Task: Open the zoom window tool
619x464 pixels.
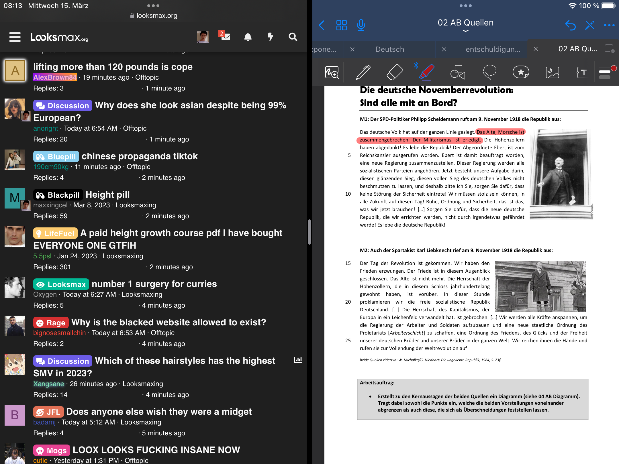Action: pyautogui.click(x=332, y=72)
